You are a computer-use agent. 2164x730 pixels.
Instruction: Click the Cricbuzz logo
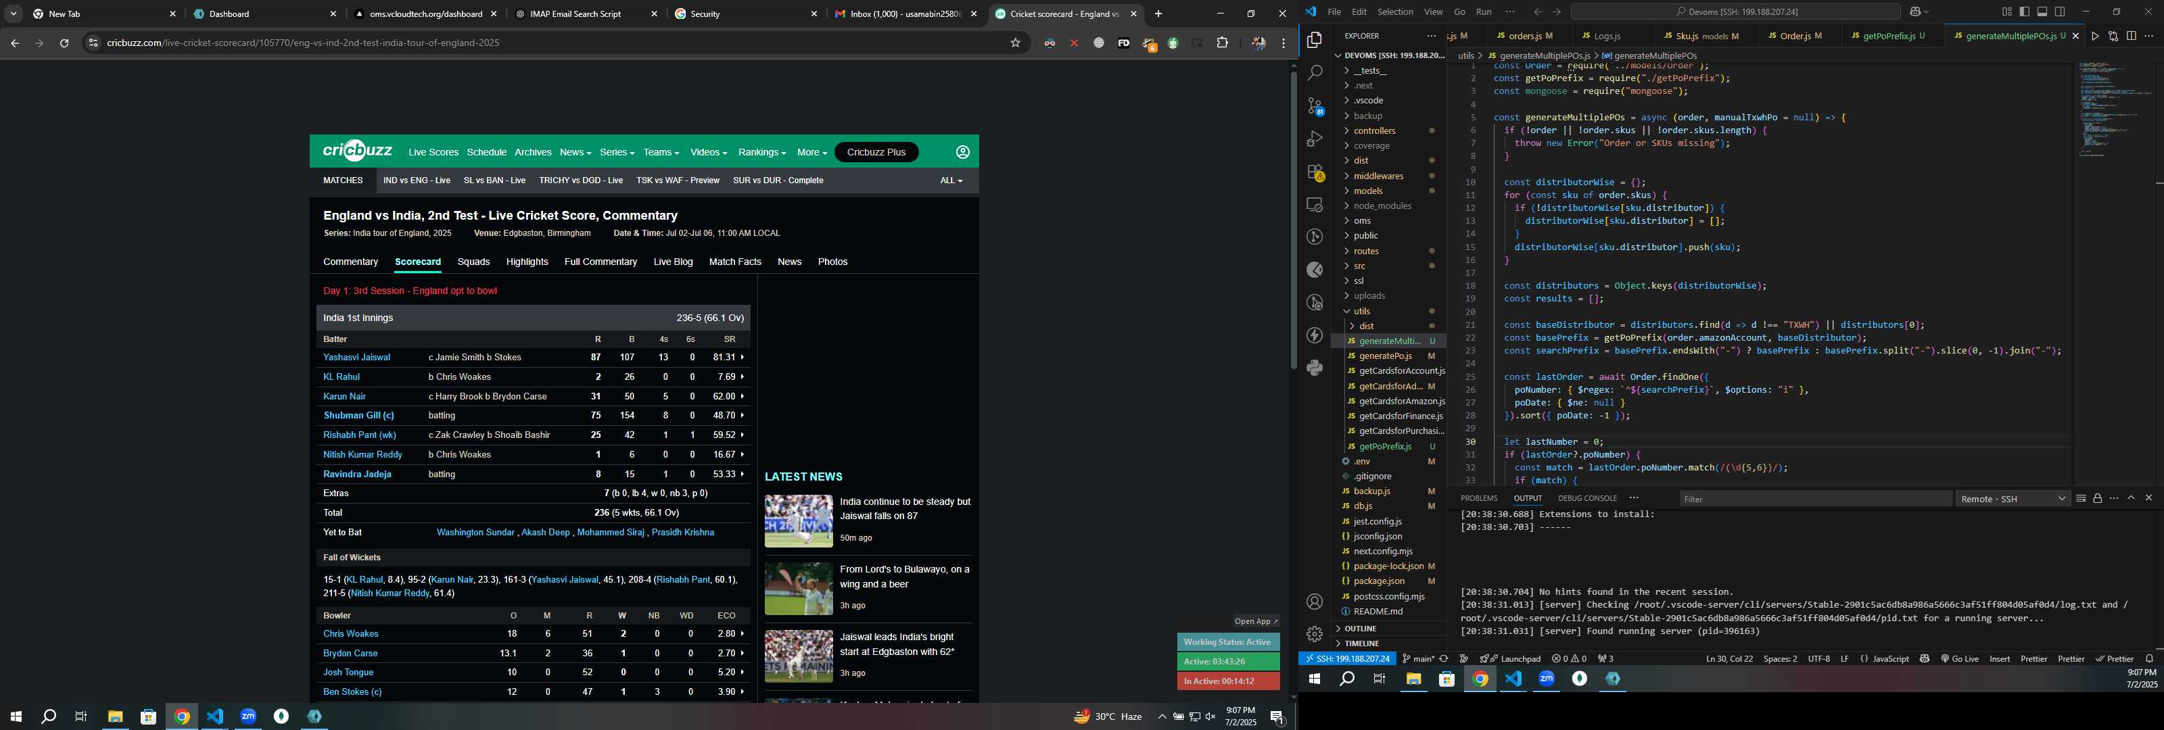coord(358,151)
